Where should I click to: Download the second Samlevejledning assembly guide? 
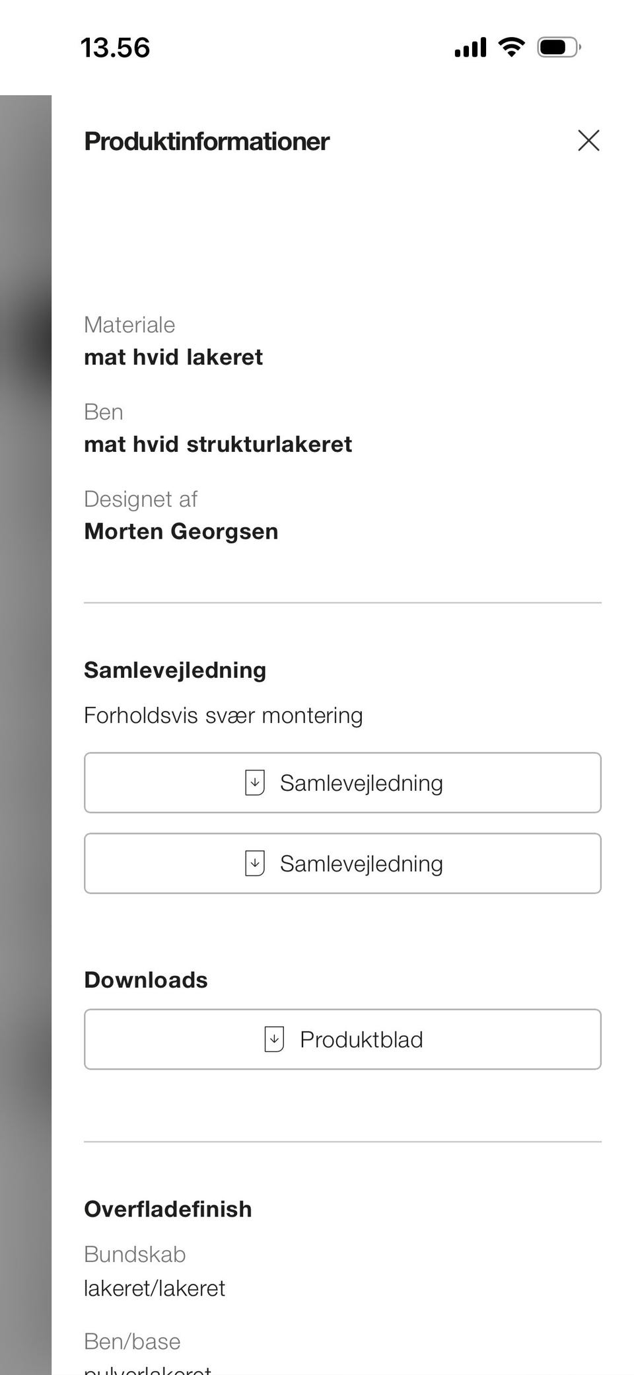tap(342, 863)
